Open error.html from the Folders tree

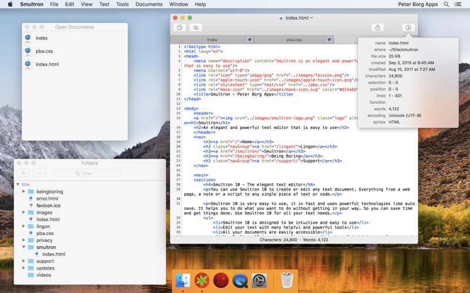tap(47, 199)
